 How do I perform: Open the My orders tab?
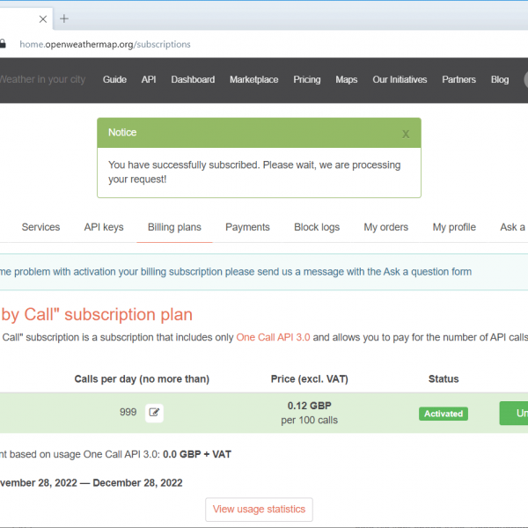click(x=386, y=227)
